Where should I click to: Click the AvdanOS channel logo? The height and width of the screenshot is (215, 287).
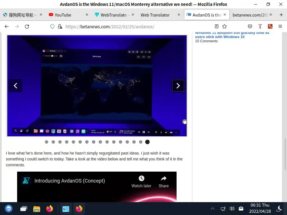pos(26,181)
